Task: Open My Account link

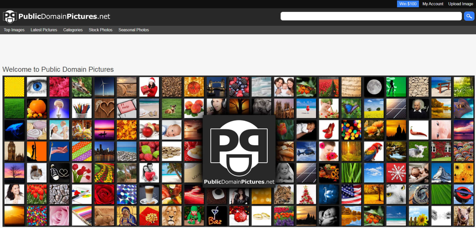Action: click(x=433, y=4)
